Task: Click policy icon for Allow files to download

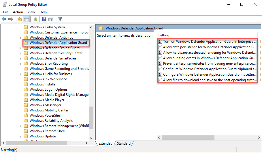Action: pos(160,80)
